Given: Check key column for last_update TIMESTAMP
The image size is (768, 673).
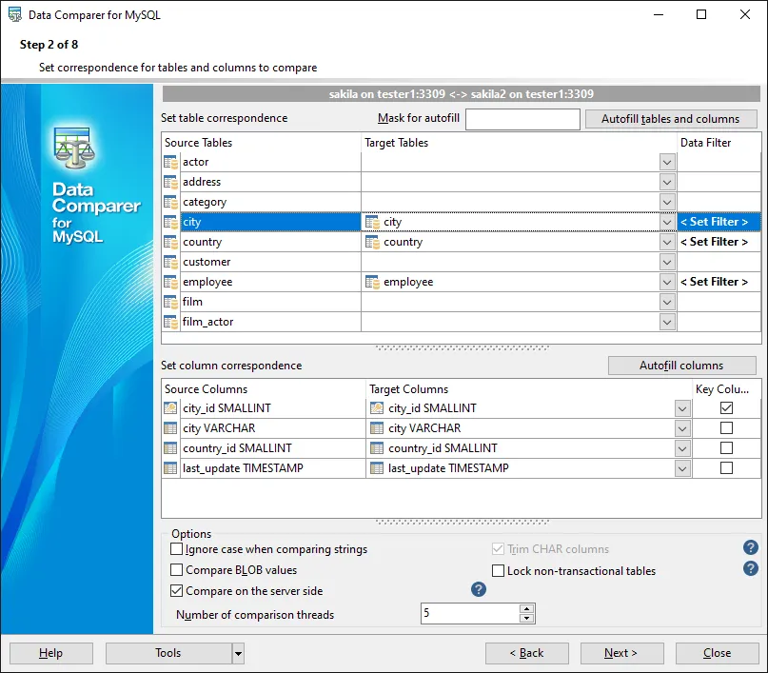Looking at the screenshot, I should tap(726, 468).
